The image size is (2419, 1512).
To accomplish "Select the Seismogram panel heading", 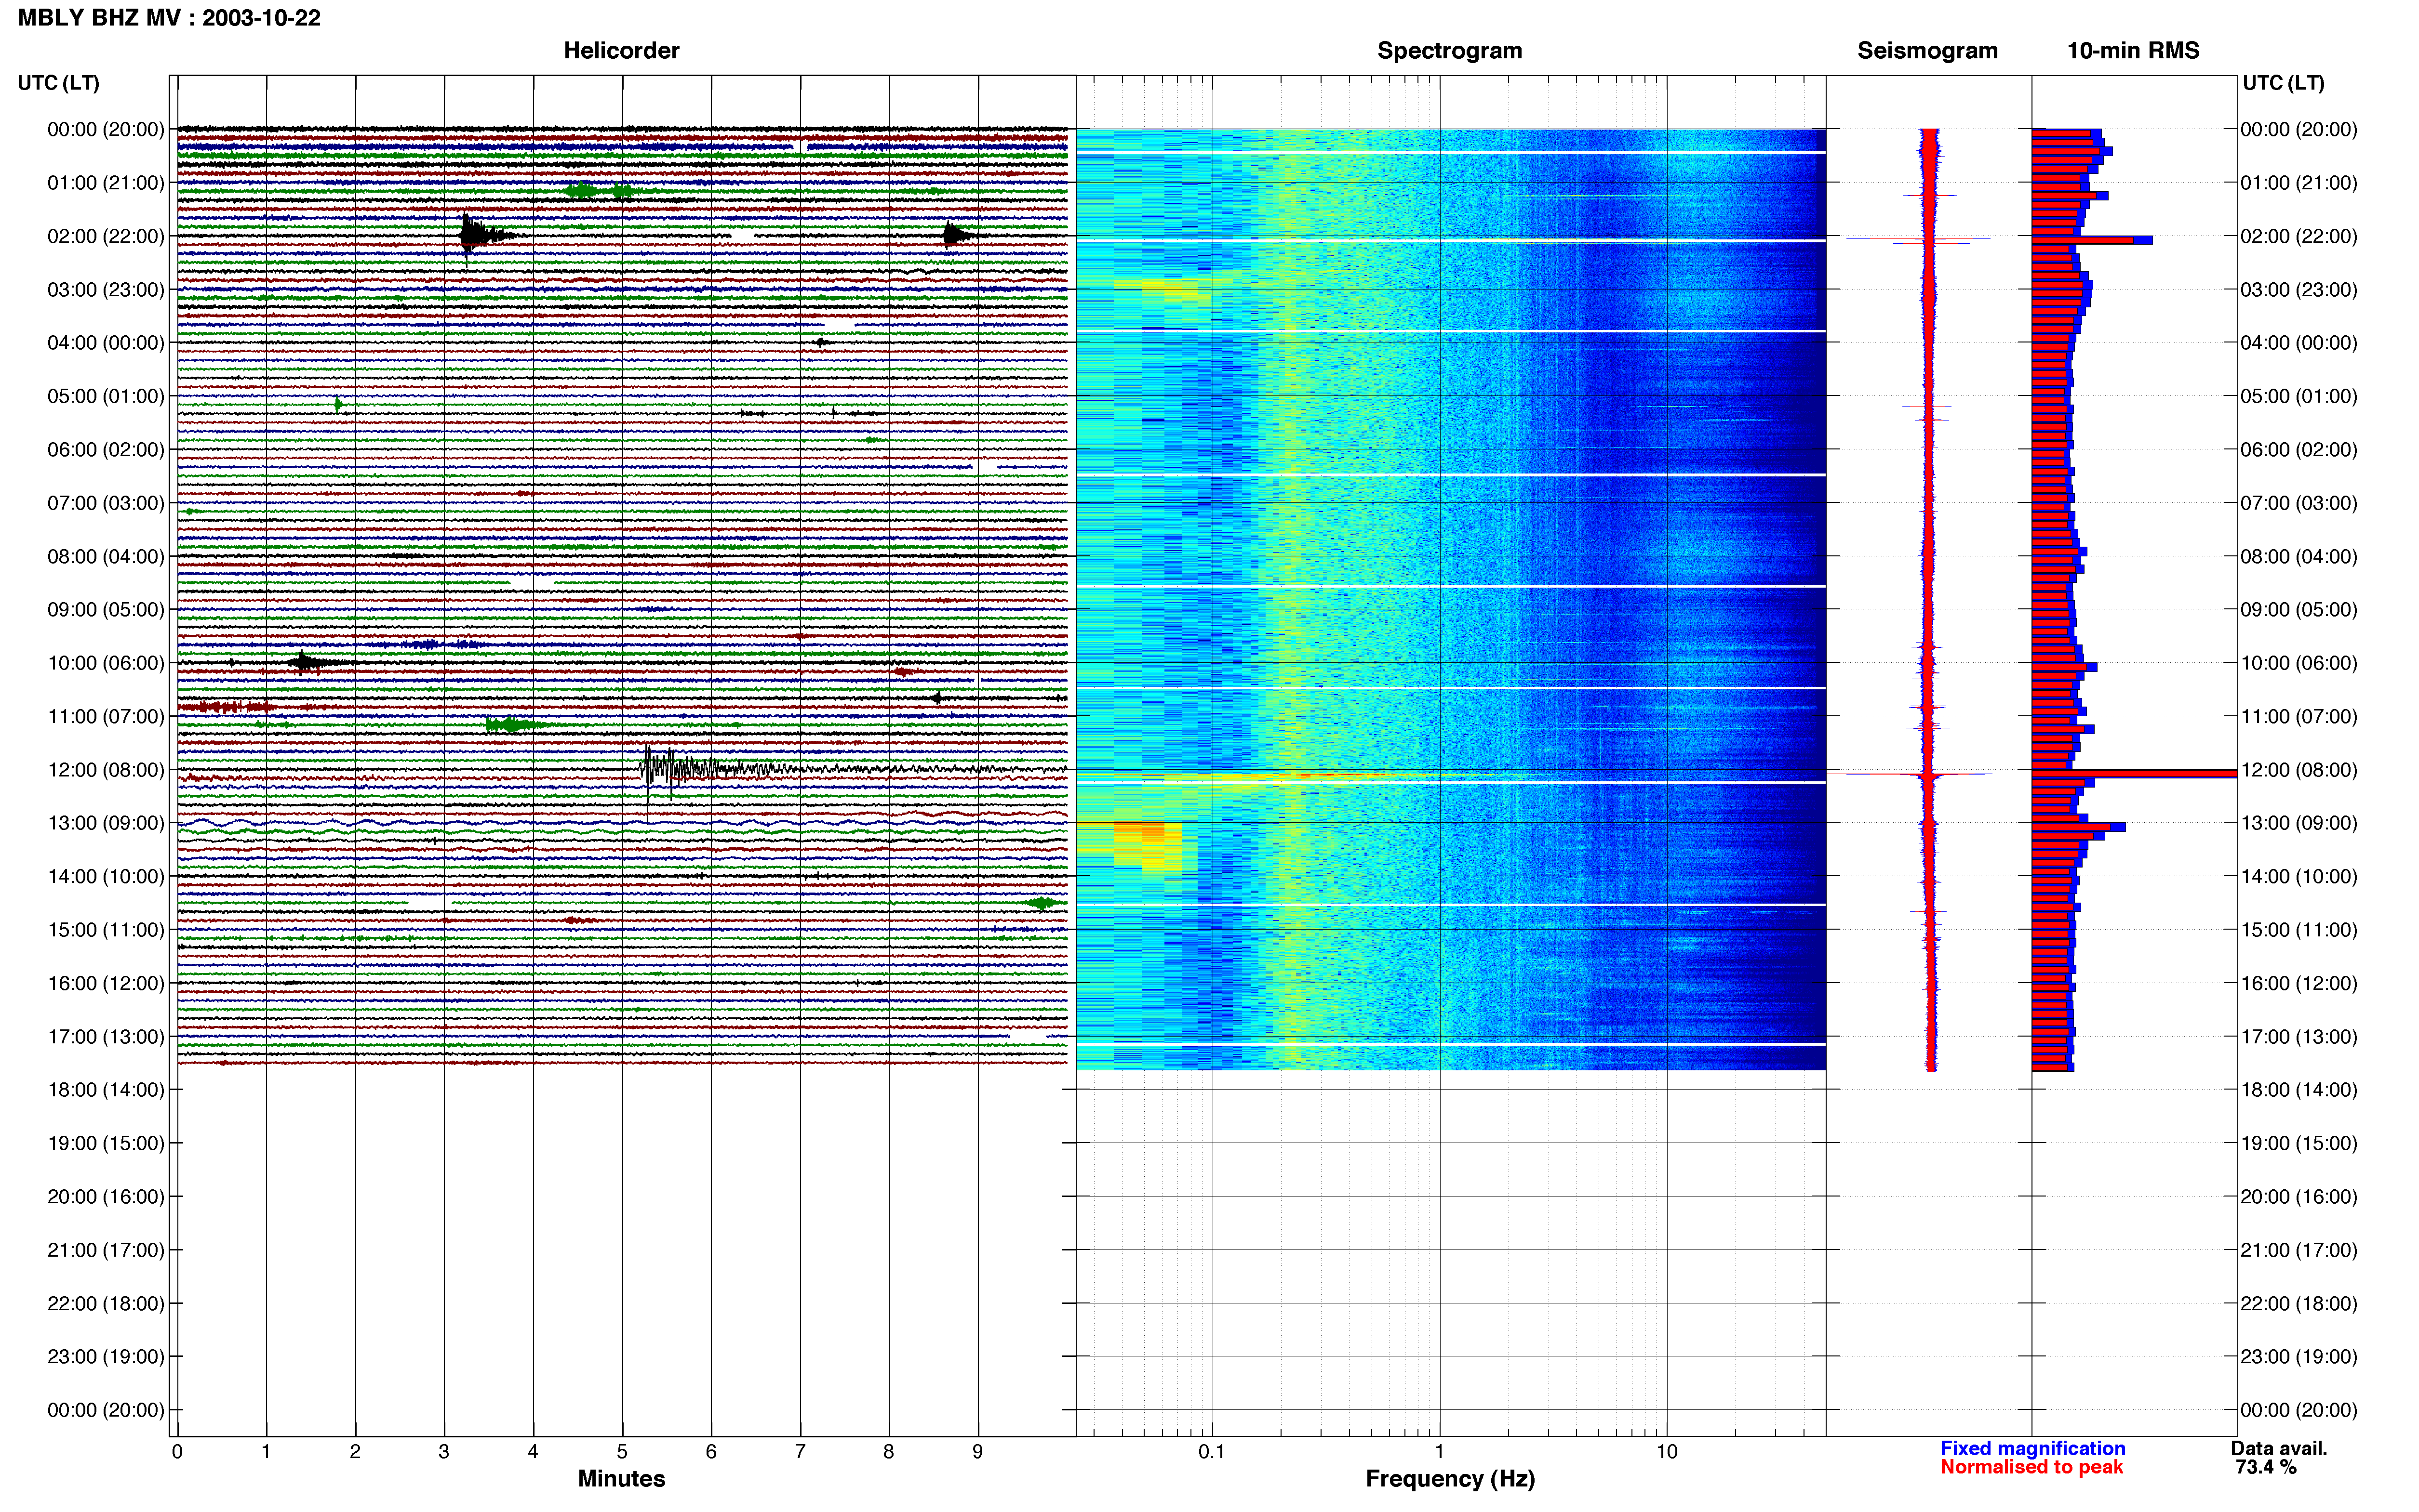I will tap(1927, 50).
